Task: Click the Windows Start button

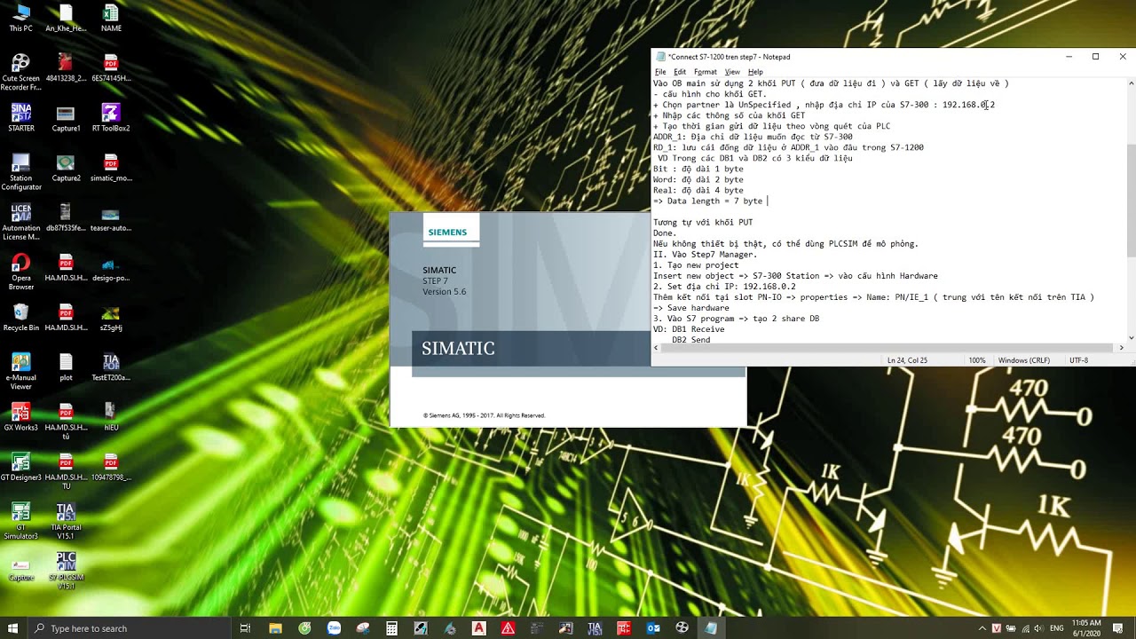Action: pos(12,628)
